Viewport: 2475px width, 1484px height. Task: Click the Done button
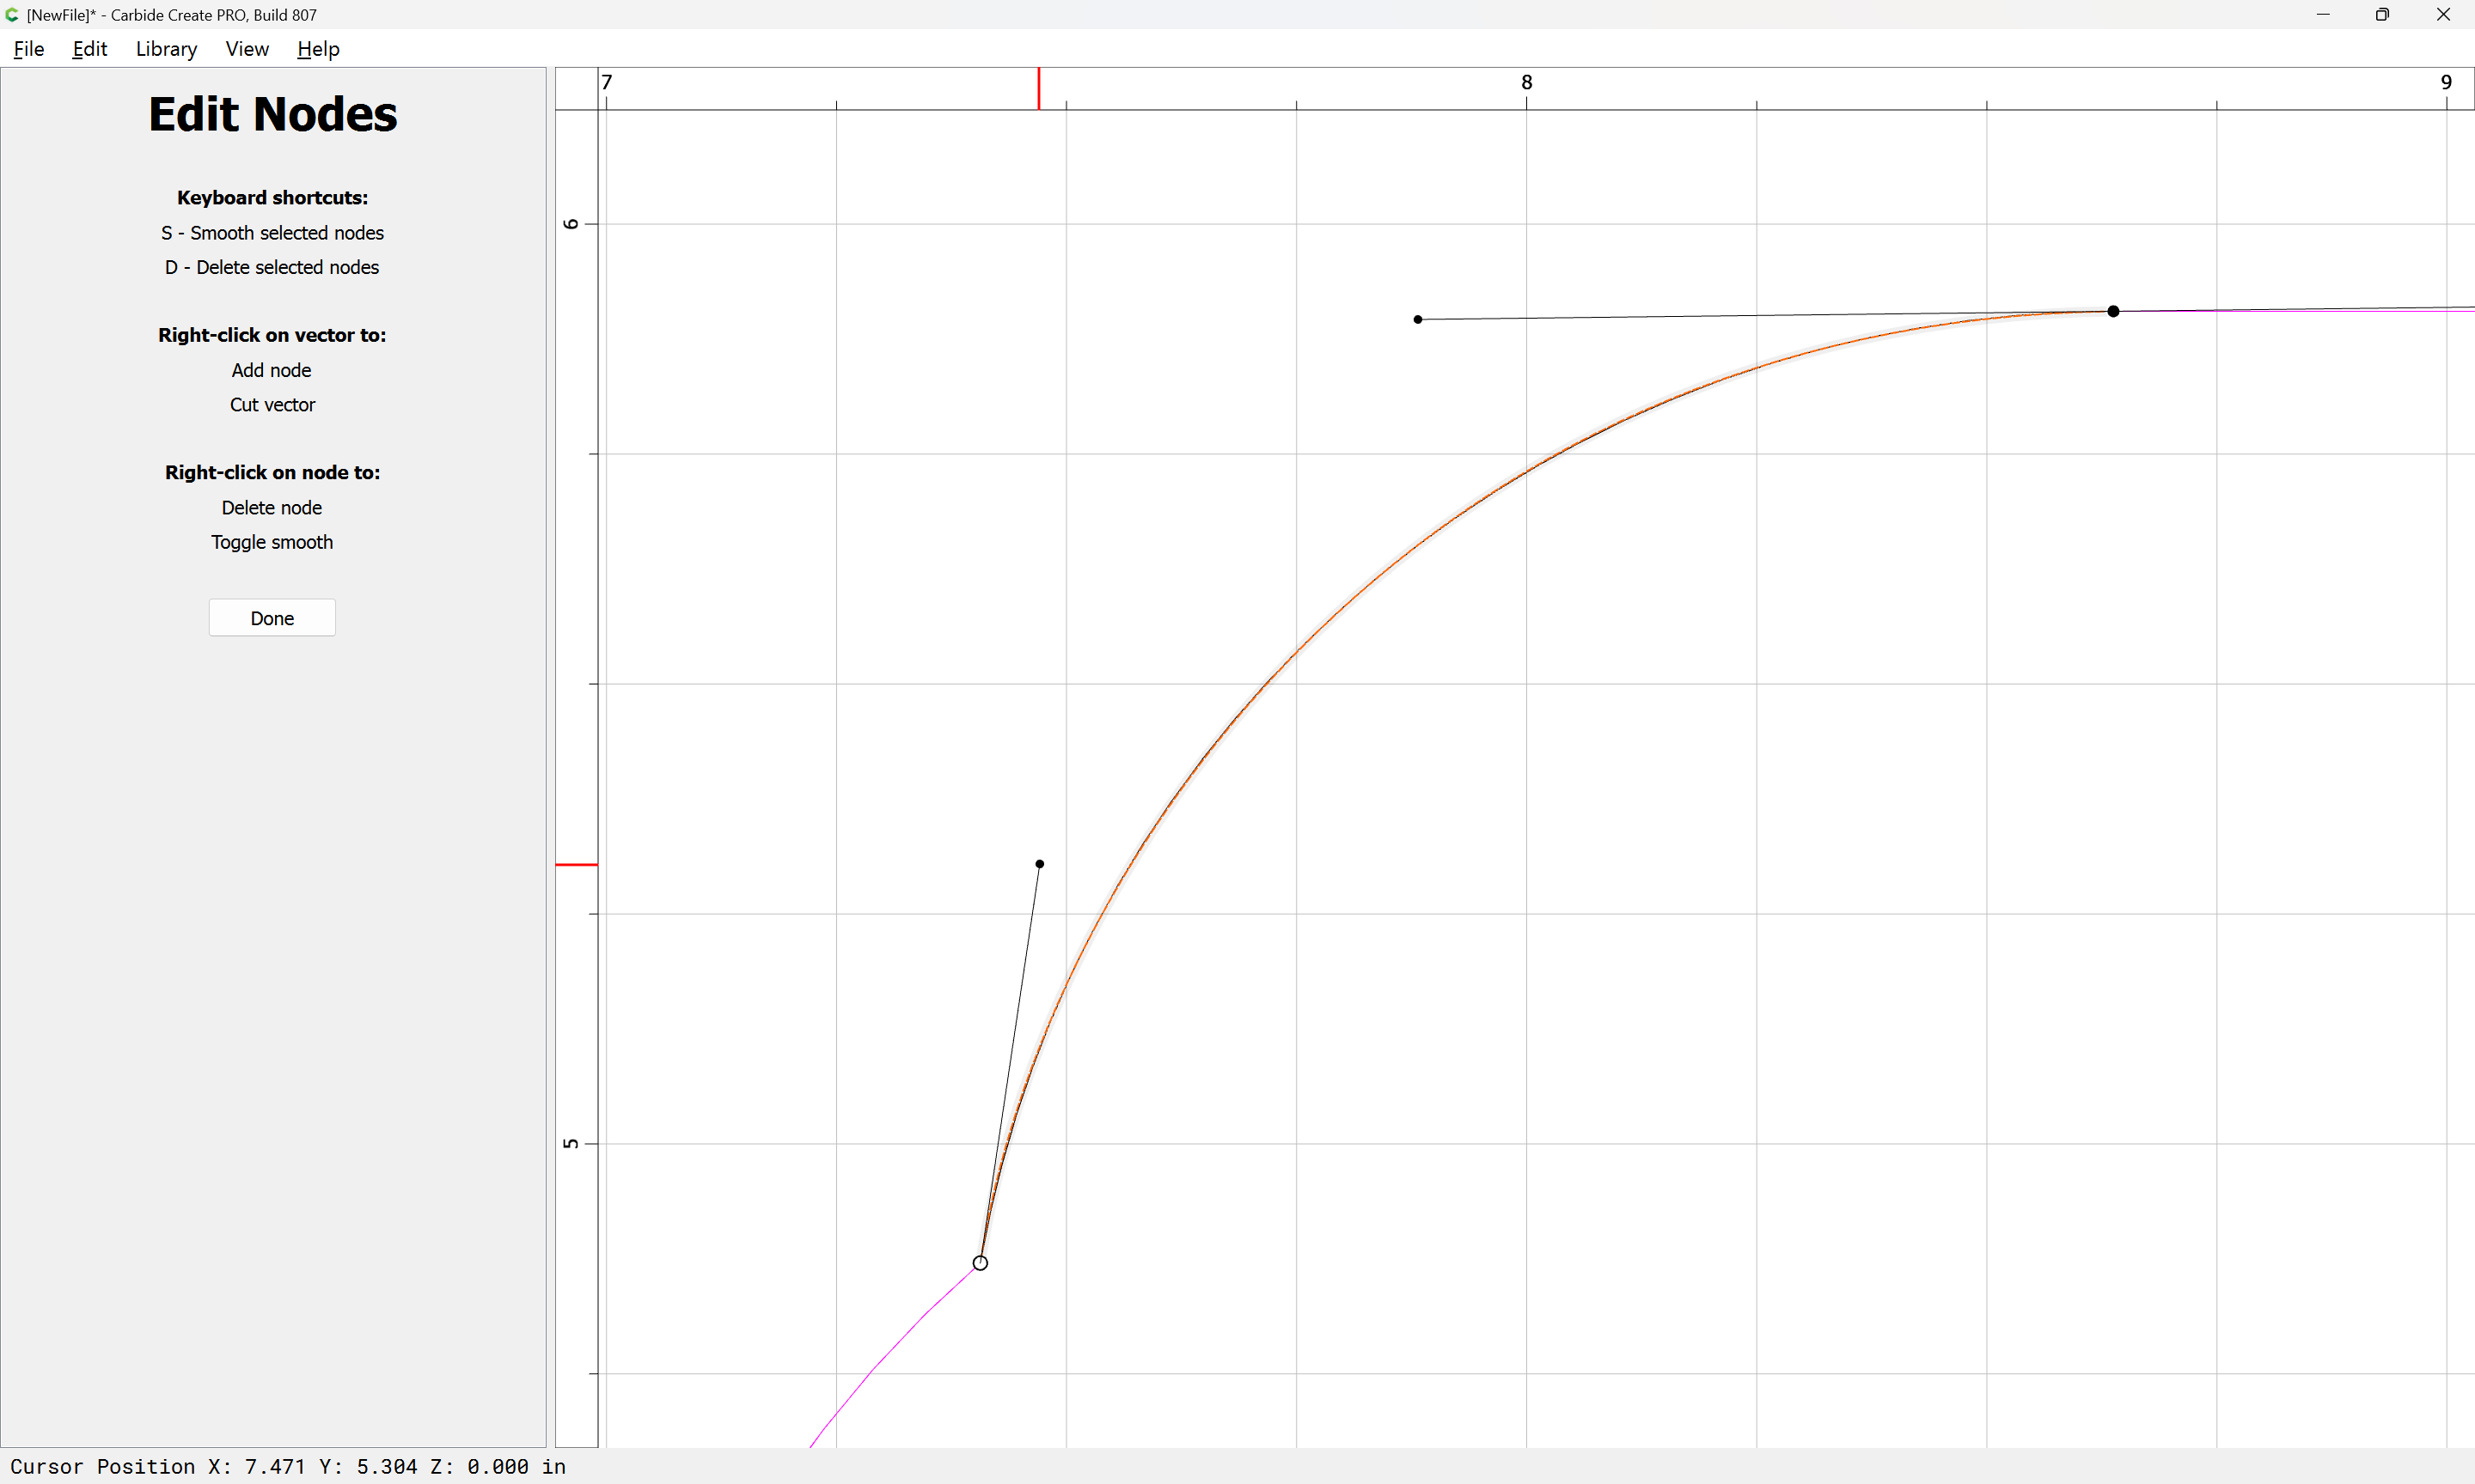(272, 618)
